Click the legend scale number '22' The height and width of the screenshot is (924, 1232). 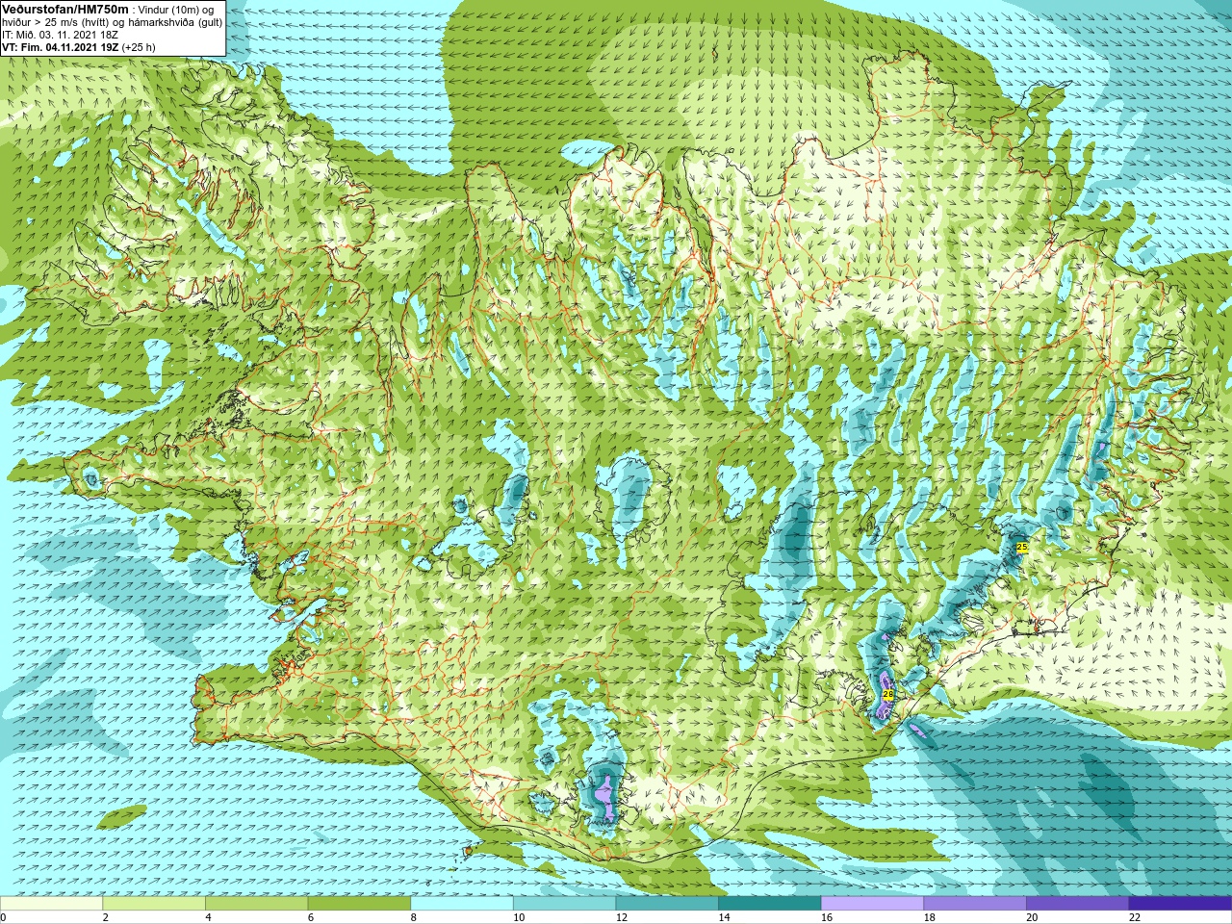click(x=1134, y=917)
